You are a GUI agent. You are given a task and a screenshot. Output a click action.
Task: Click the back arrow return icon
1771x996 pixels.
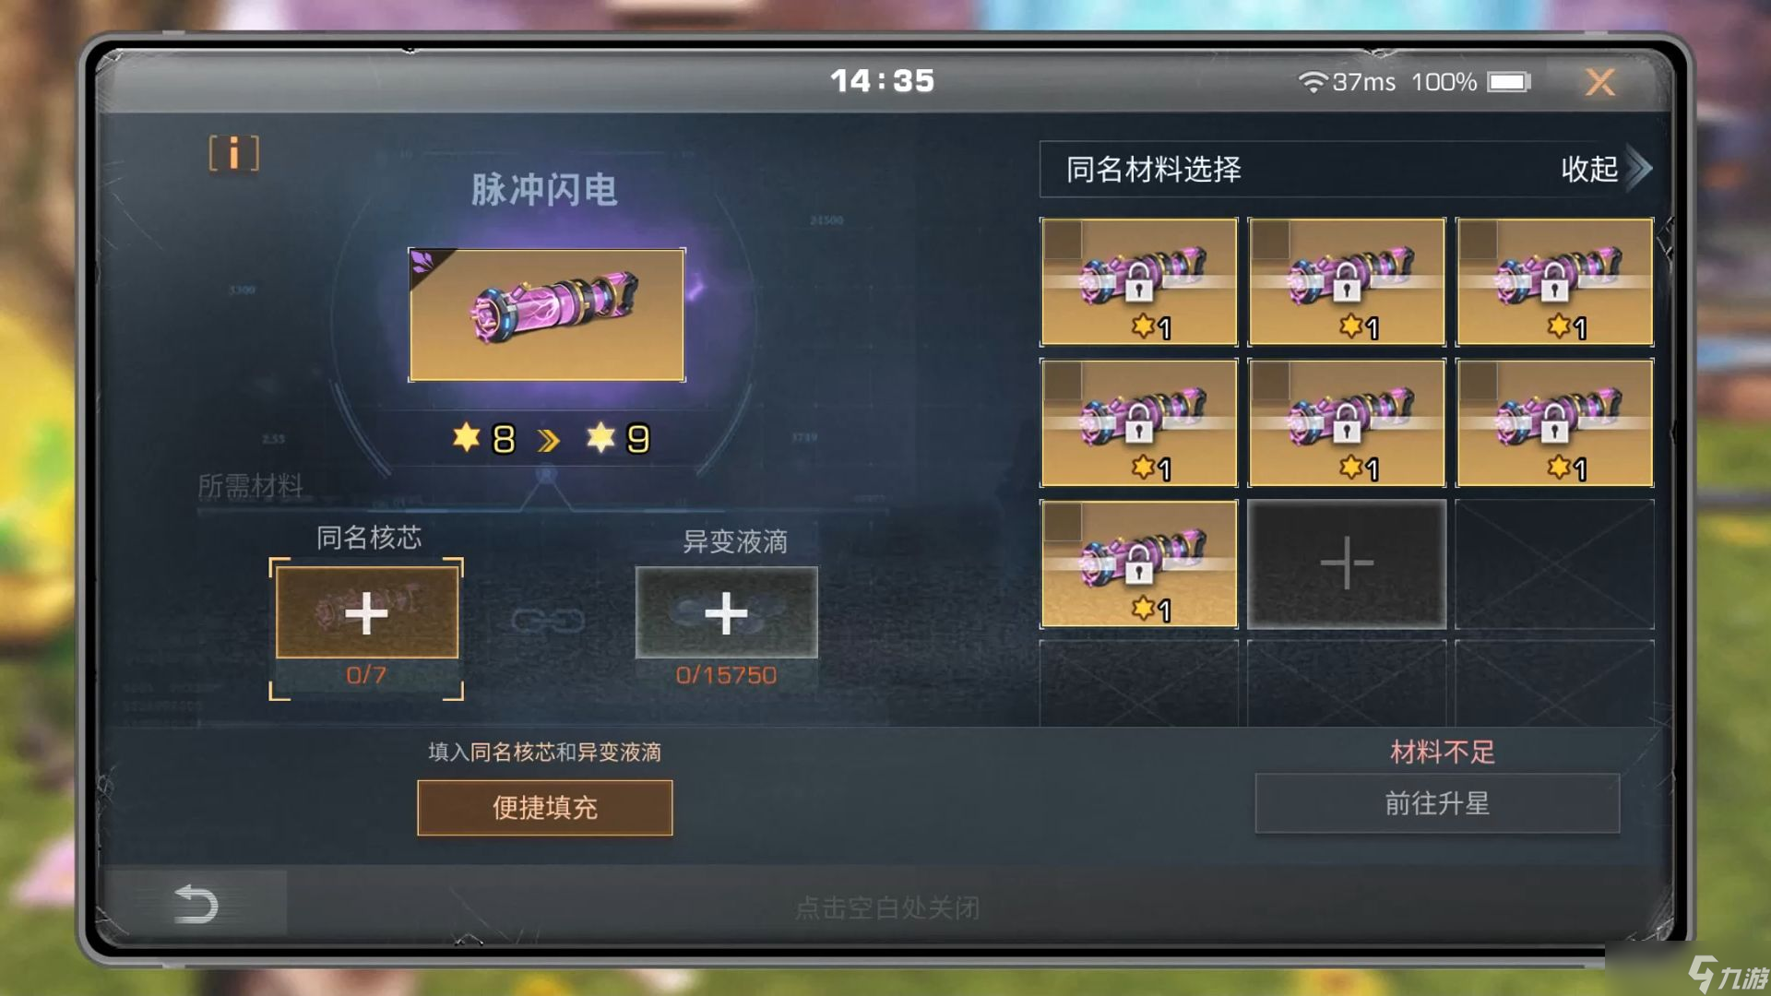tap(196, 903)
